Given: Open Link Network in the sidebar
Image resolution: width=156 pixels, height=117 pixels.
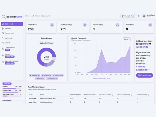Looking at the screenshot, I should pos(10,47).
